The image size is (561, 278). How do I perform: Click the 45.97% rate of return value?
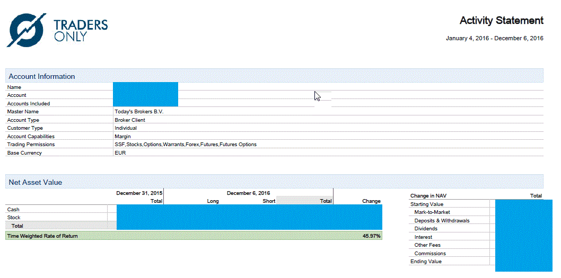[x=371, y=236]
